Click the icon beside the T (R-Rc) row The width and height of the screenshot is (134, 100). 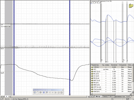pos(92,67)
